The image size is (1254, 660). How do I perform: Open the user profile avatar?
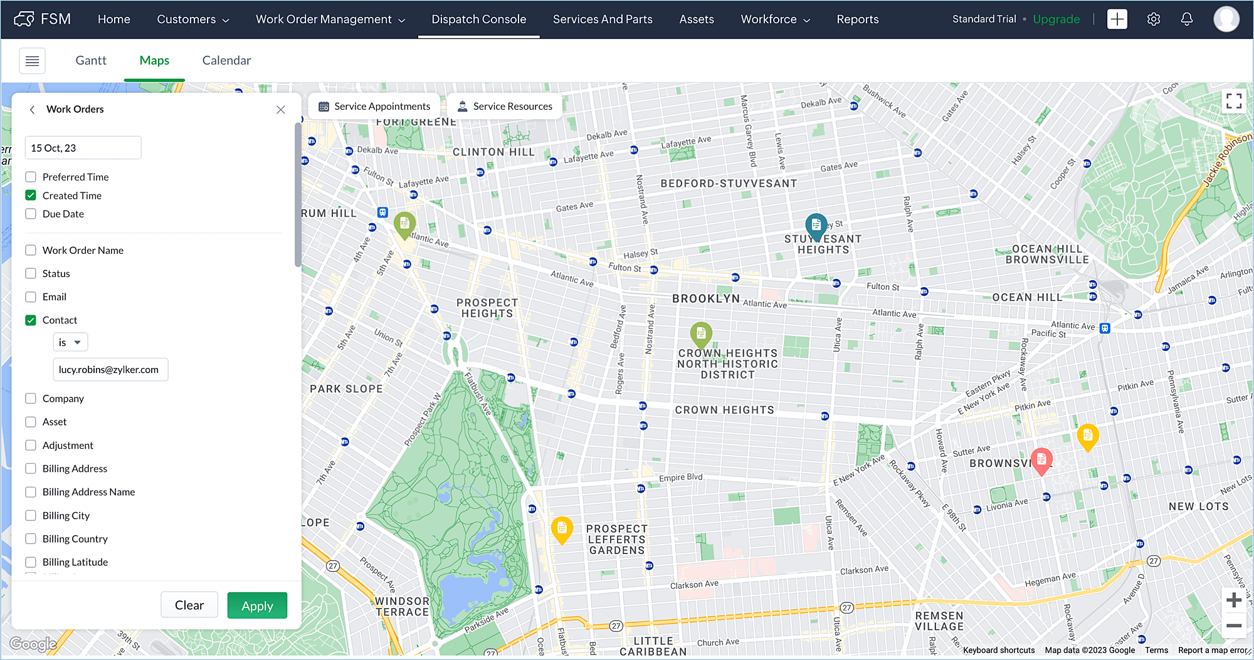[x=1226, y=19]
